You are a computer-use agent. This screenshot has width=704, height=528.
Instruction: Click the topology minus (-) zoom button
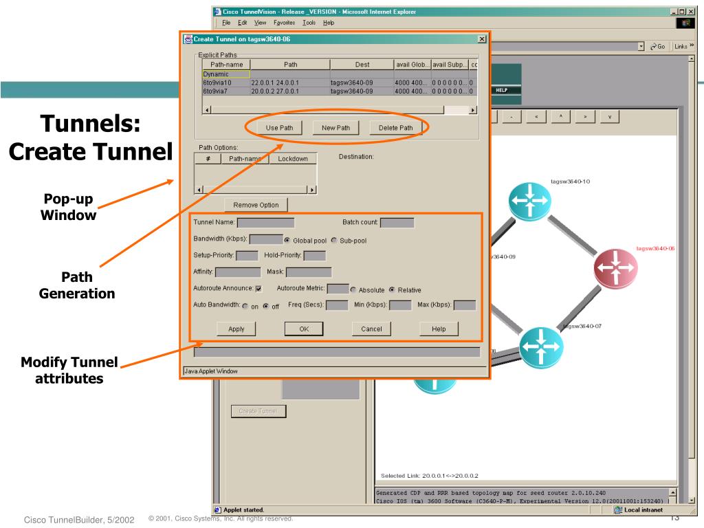tap(511, 117)
